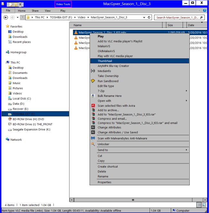Click Video in the address breadcrumb
Screen dimensions: 209x213
coord(82,17)
